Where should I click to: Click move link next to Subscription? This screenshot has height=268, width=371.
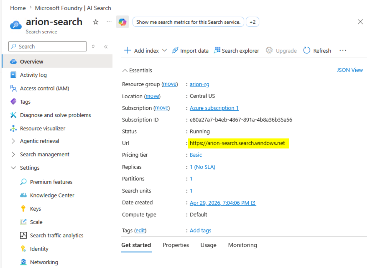pos(162,108)
